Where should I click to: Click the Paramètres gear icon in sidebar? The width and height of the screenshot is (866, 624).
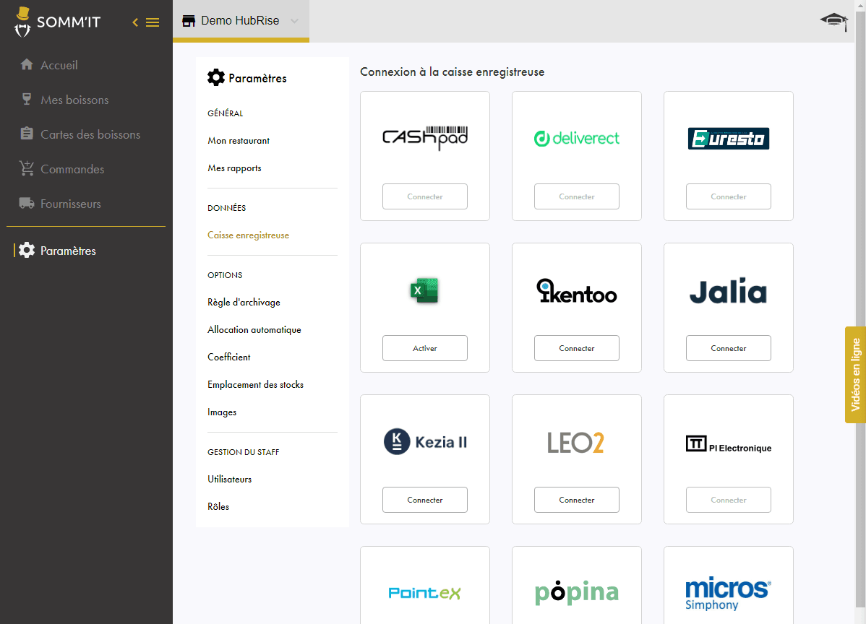(27, 251)
